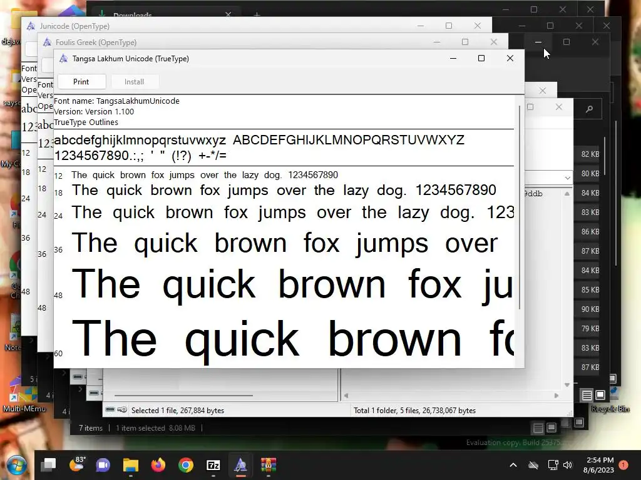This screenshot has height=480, width=641.
Task: Close the Downloads tab in the top Explorer window
Action: click(228, 14)
